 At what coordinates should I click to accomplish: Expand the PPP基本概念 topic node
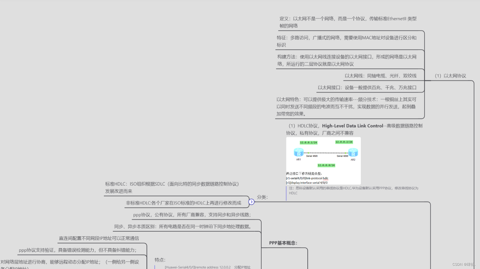283,243
